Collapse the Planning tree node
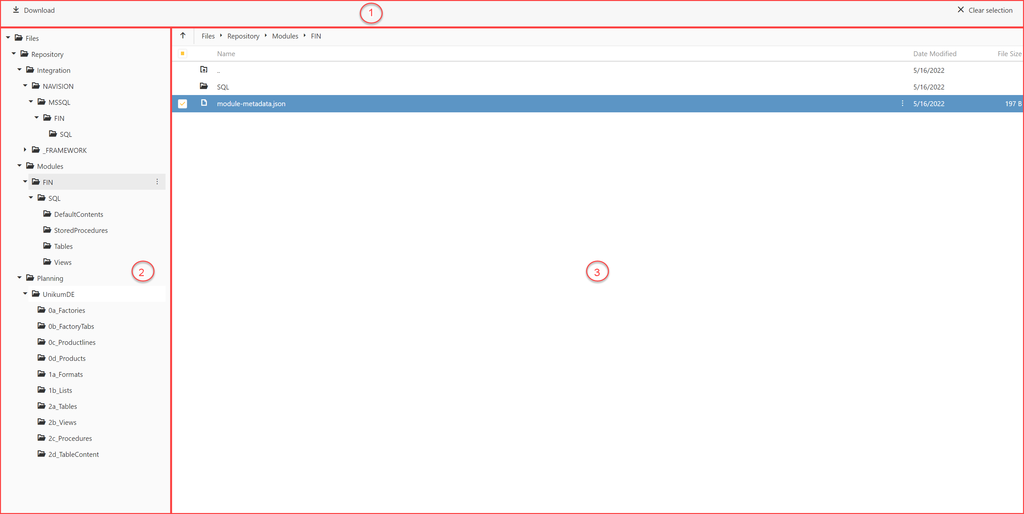Viewport: 1024px width, 514px height. click(x=20, y=278)
